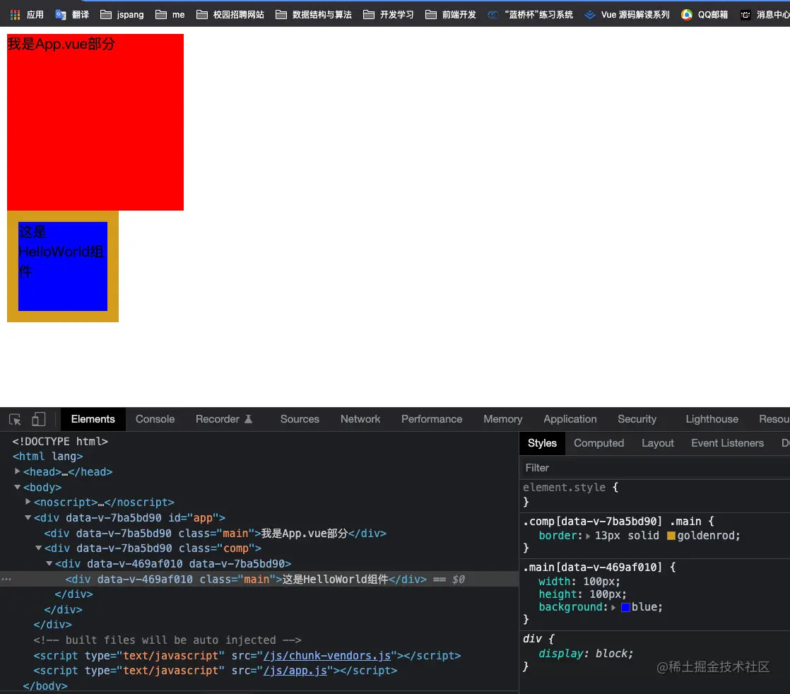
Task: Open the jspang bookmark folder
Action: pyautogui.click(x=122, y=15)
